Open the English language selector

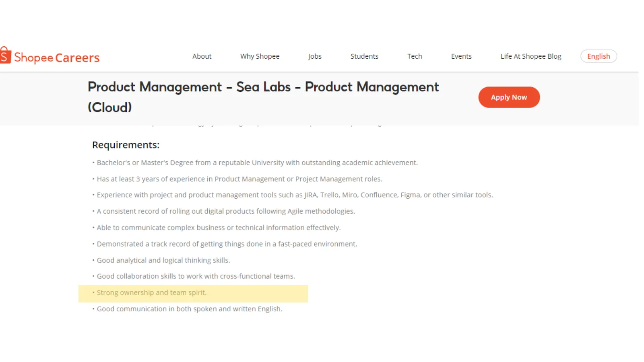(599, 56)
